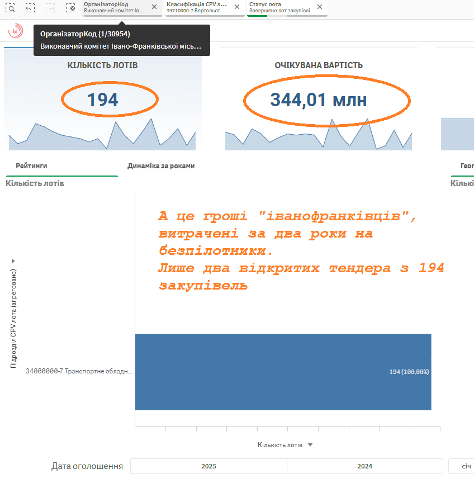This screenshot has height=488, width=474.
Task: Clear all selections icon
Action: (70, 8)
